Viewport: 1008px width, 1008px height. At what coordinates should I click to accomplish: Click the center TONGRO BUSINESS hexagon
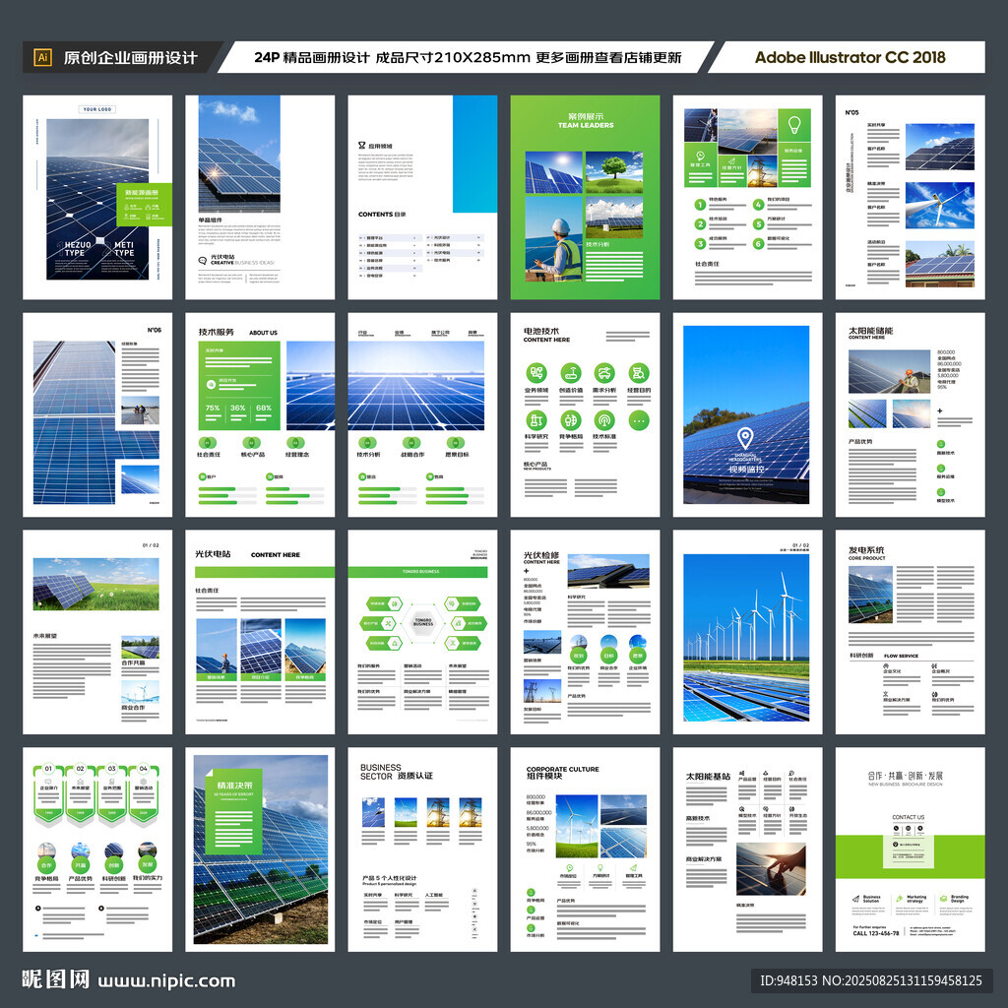pos(423,623)
